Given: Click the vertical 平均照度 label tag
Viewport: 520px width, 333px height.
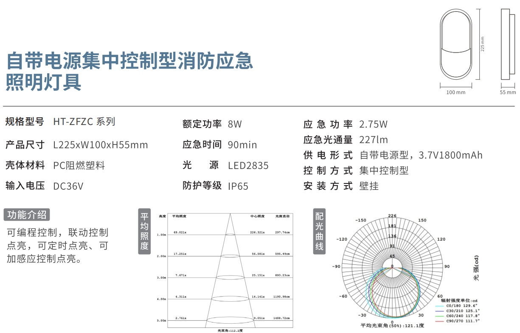Looking at the screenshot, I should pos(144,231).
